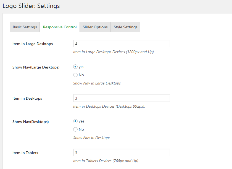Switch to the Slider Options tab
232x169 pixels.
click(95, 27)
